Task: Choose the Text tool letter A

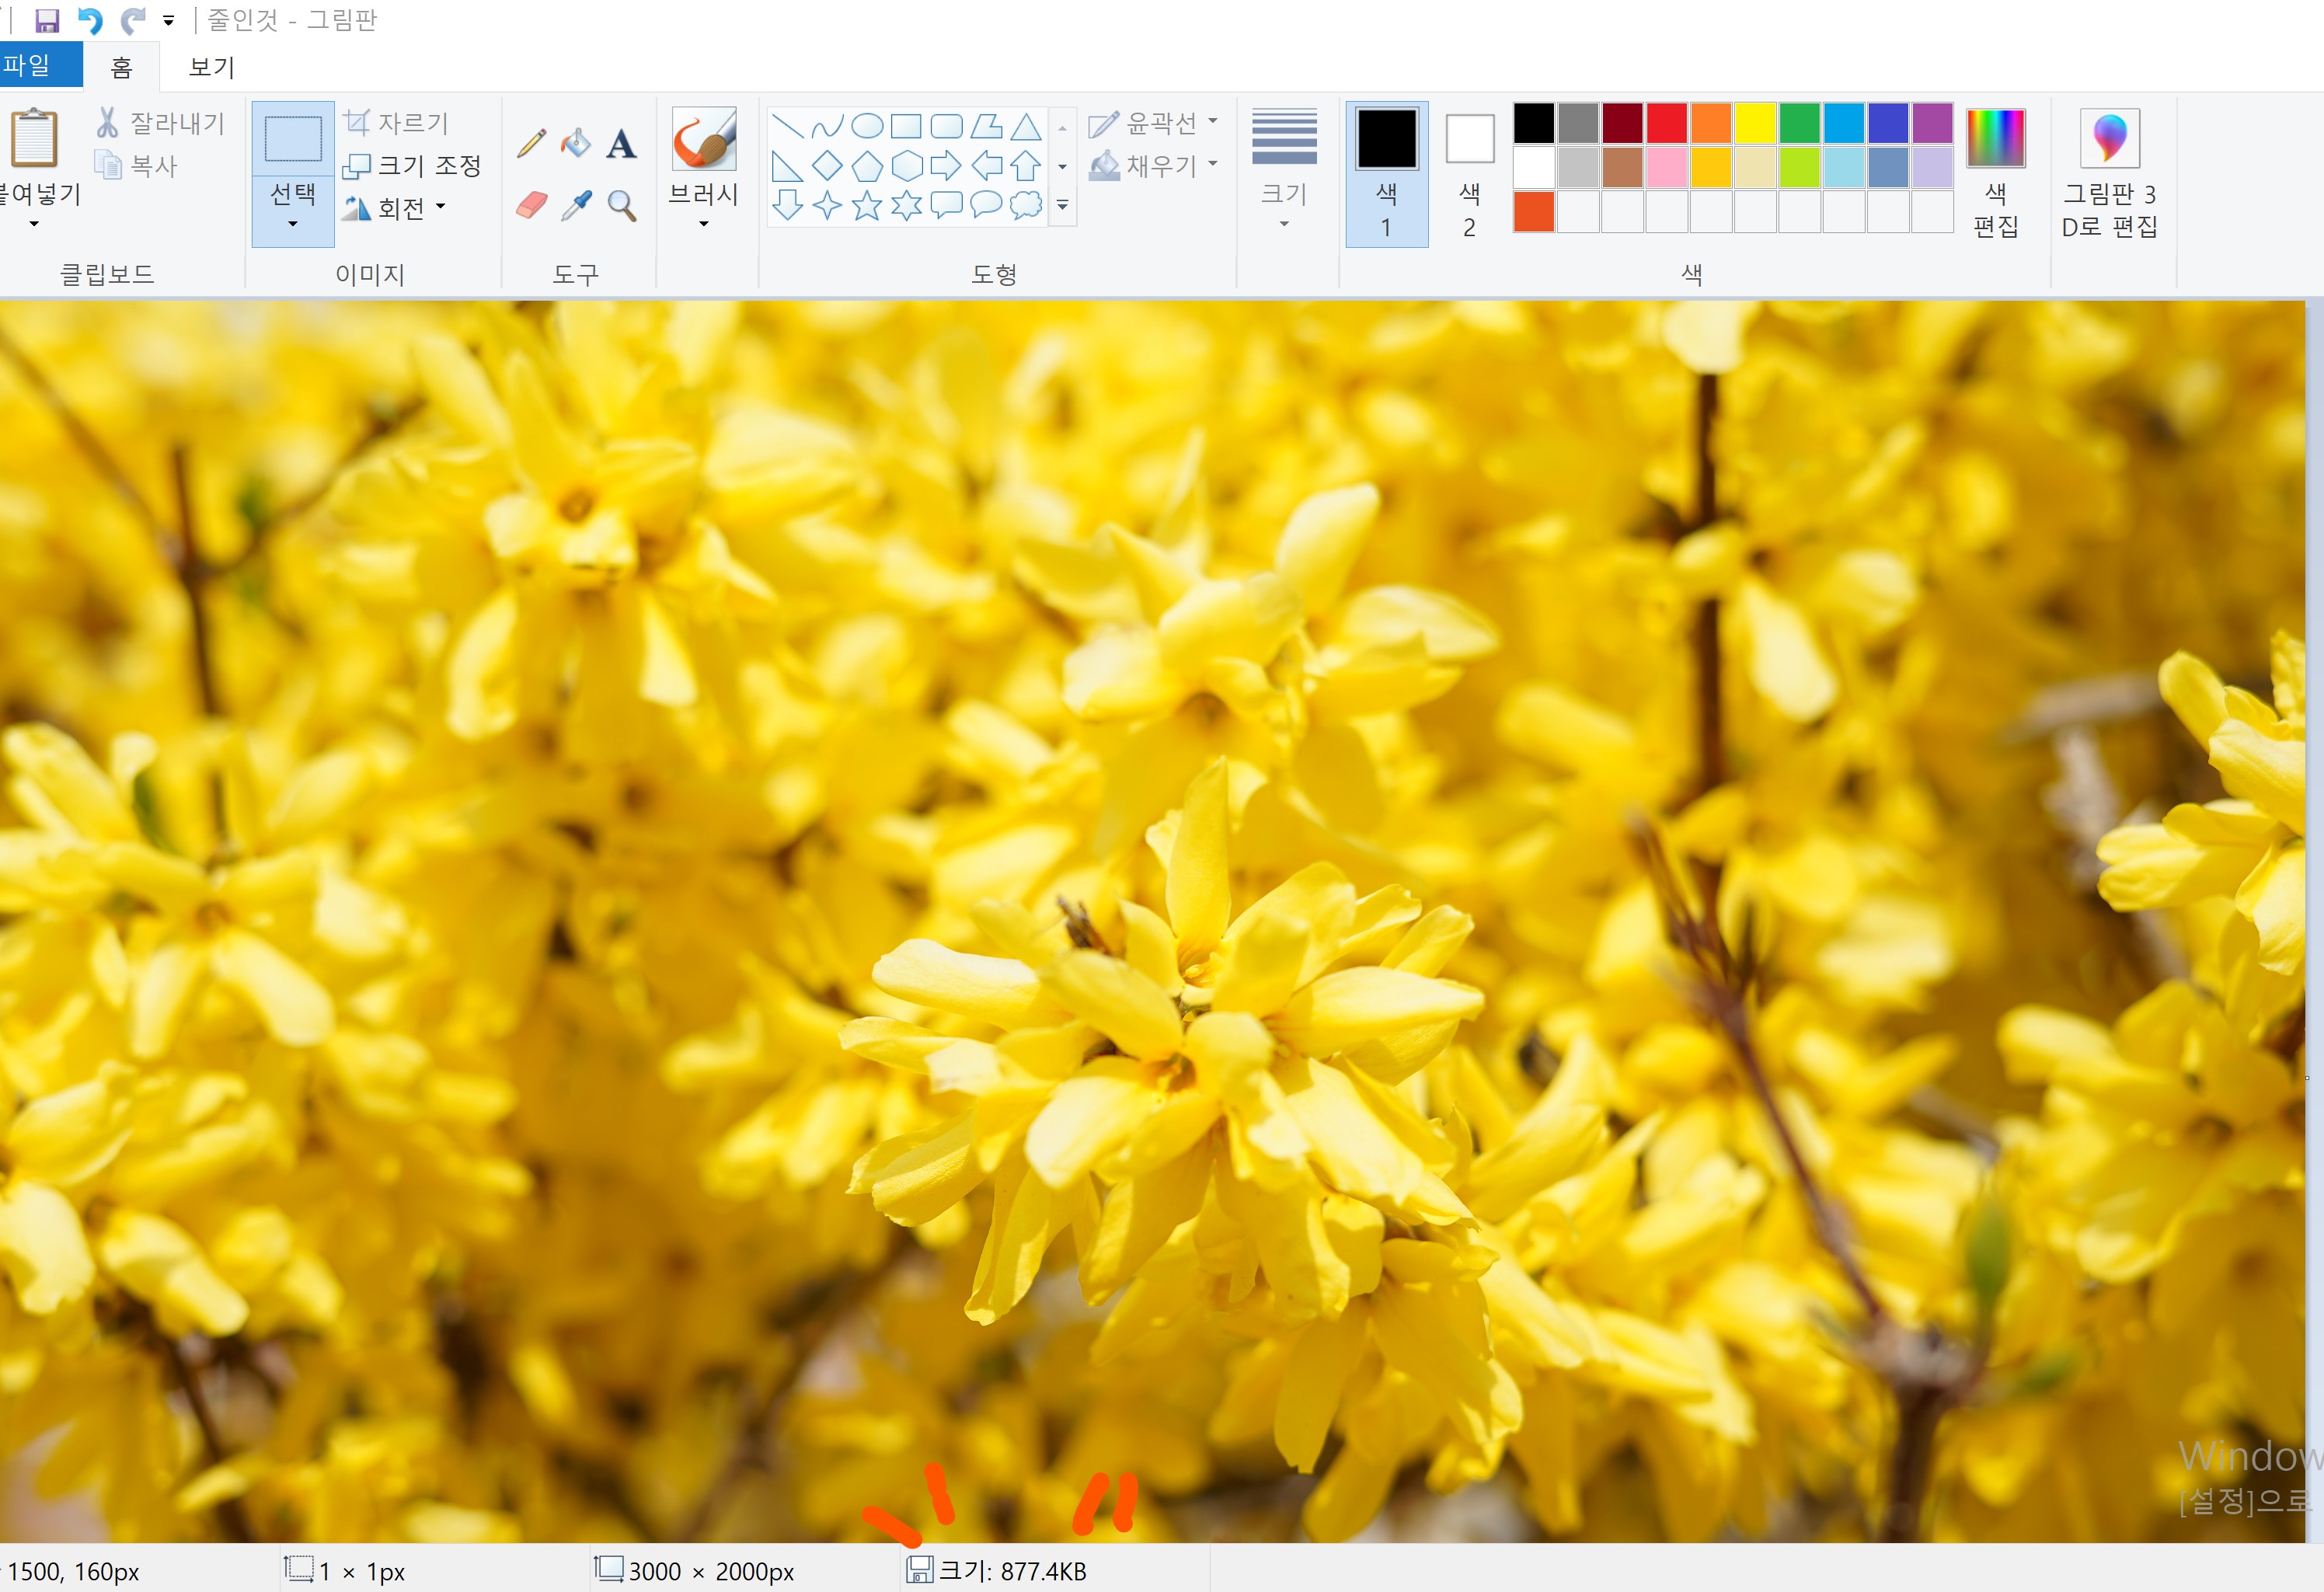Action: pyautogui.click(x=621, y=144)
